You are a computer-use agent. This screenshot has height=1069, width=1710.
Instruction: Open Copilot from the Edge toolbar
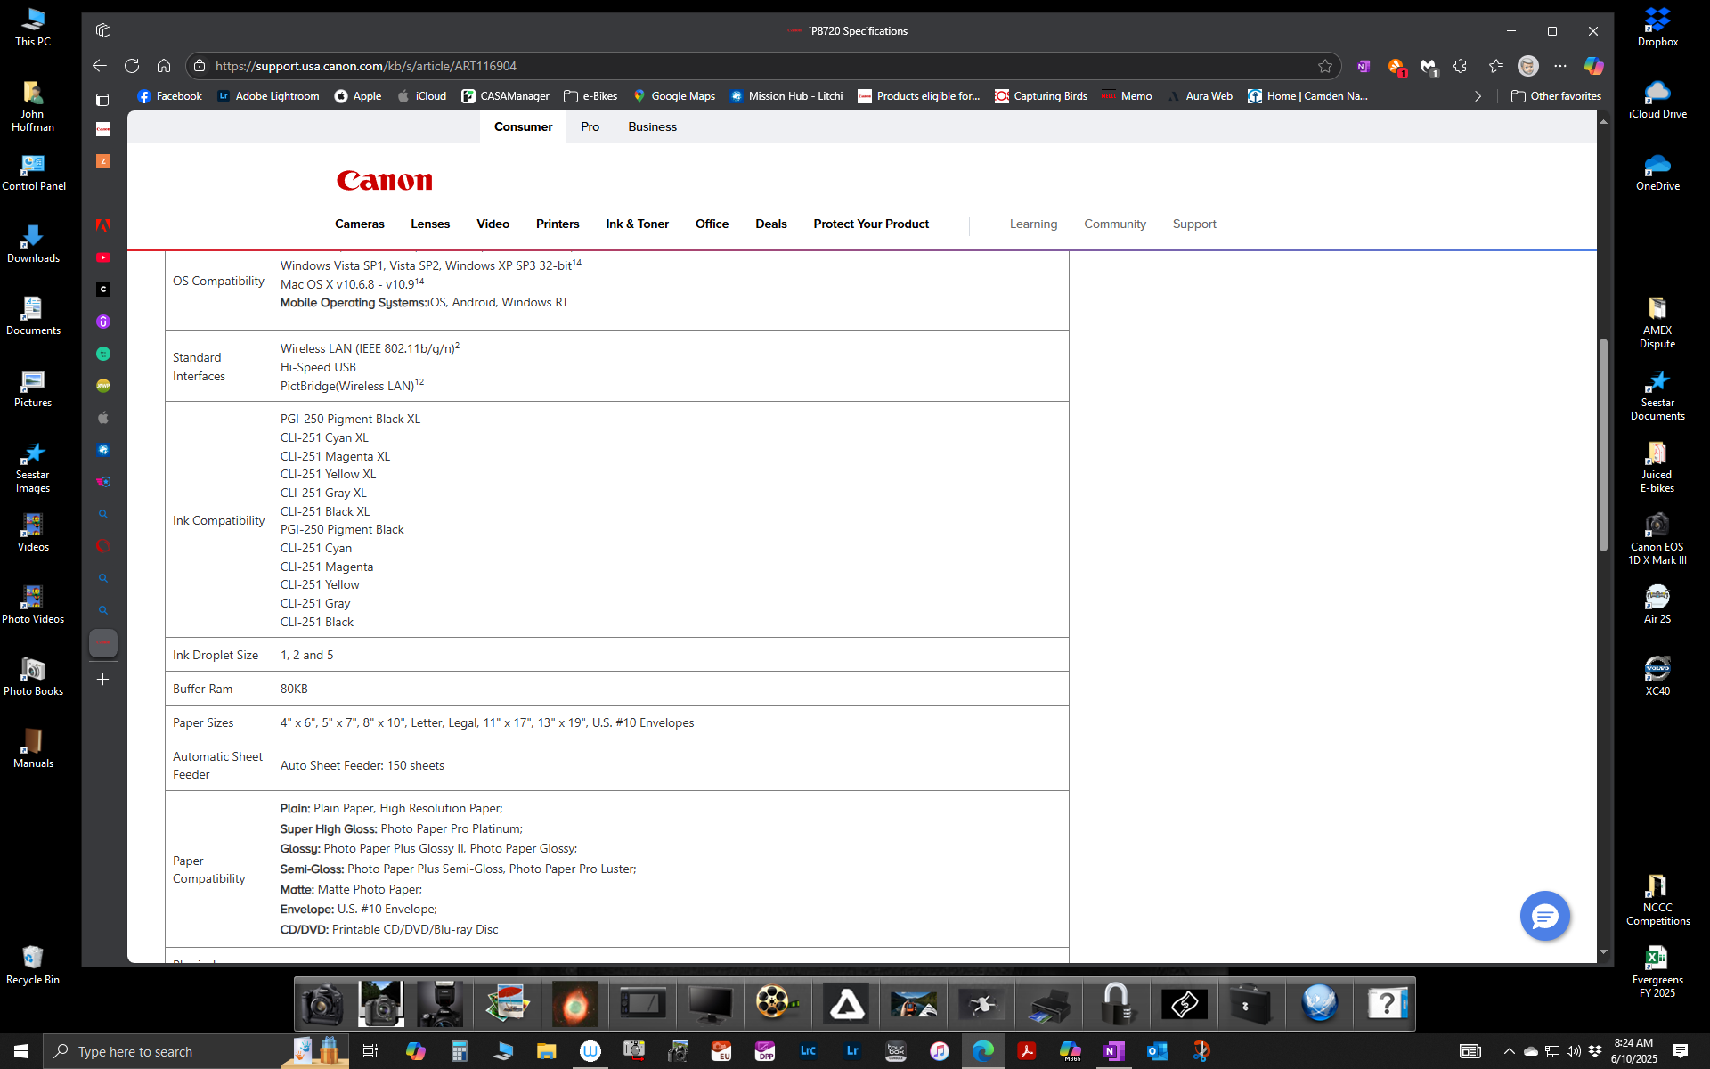(1594, 66)
